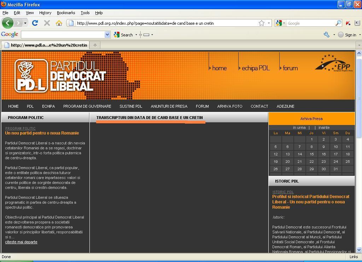Image resolution: width=362 pixels, height=262 pixels.
Task: Click the page's vertical scrollbar down arrow
Action: click(358, 249)
